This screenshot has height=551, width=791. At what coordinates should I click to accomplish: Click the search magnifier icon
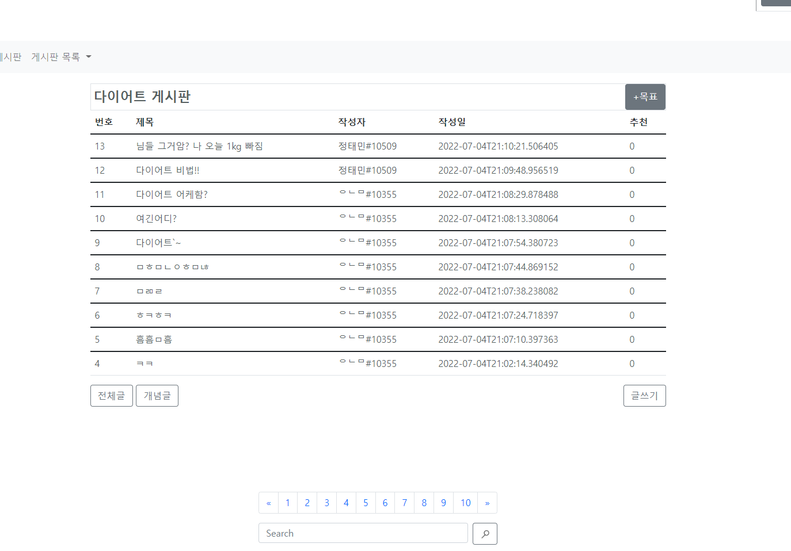click(485, 533)
